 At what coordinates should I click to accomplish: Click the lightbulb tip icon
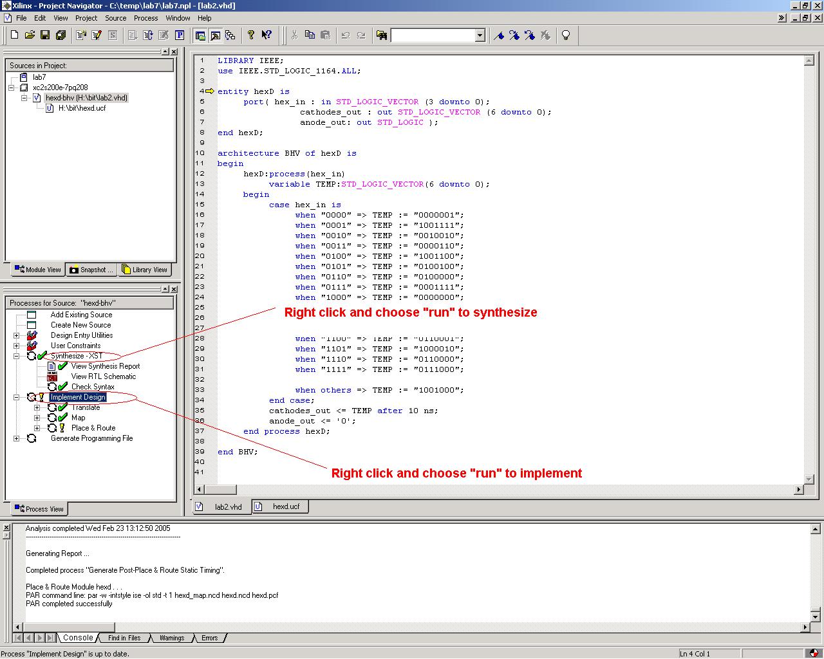[566, 35]
